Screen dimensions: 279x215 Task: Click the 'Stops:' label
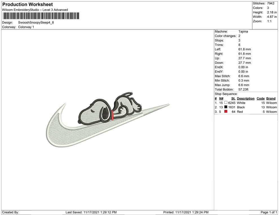[219, 40]
